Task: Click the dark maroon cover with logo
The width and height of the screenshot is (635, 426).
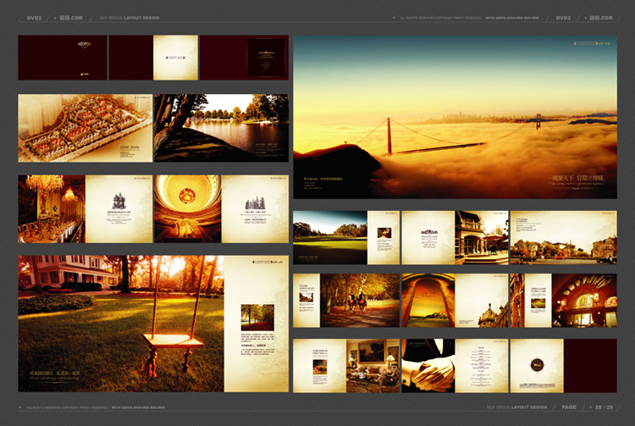Action: tap(63, 57)
